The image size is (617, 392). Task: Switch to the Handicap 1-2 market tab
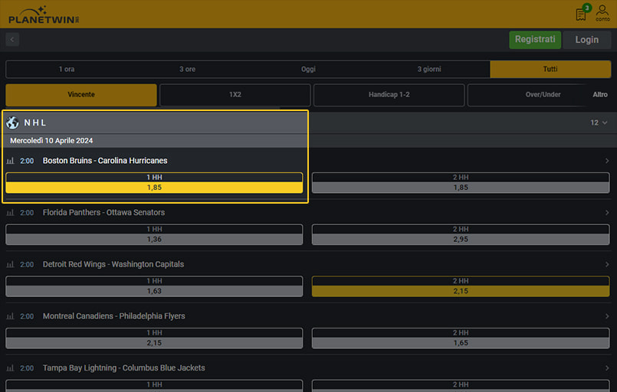point(389,95)
